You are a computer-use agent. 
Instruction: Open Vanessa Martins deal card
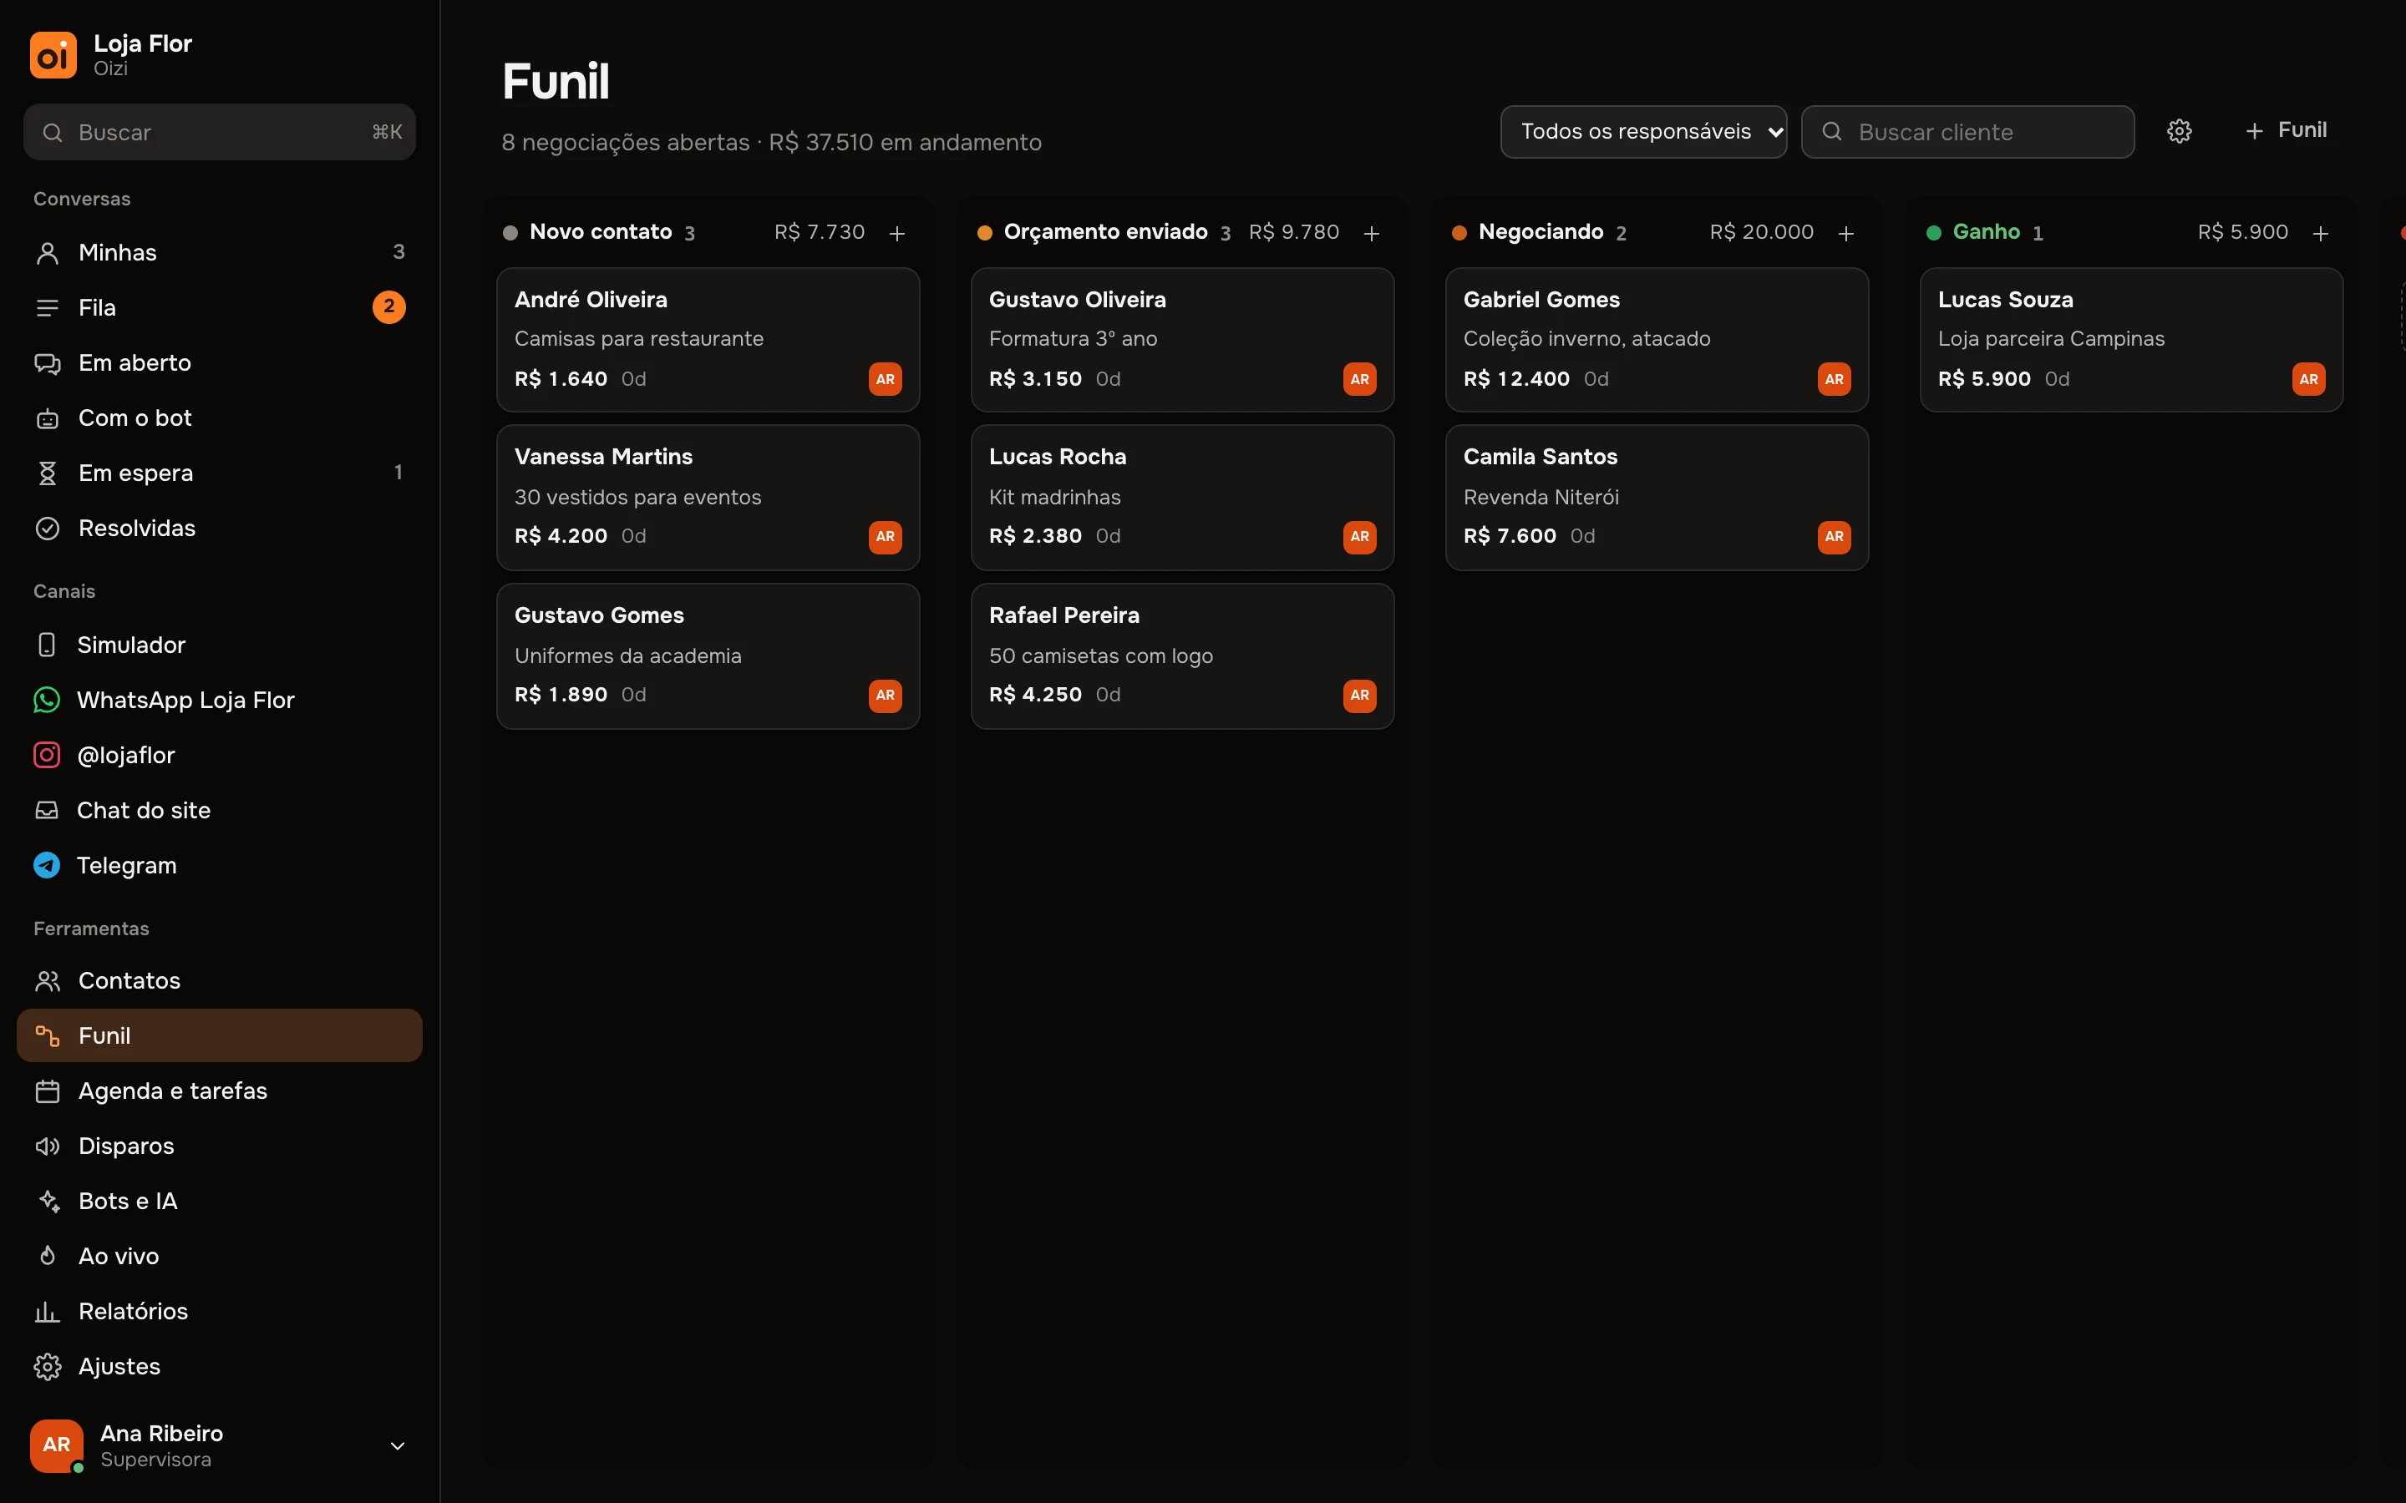708,497
